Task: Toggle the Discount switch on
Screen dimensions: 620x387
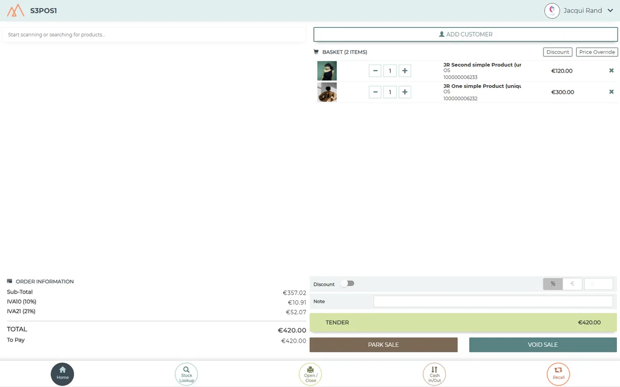Action: point(348,284)
